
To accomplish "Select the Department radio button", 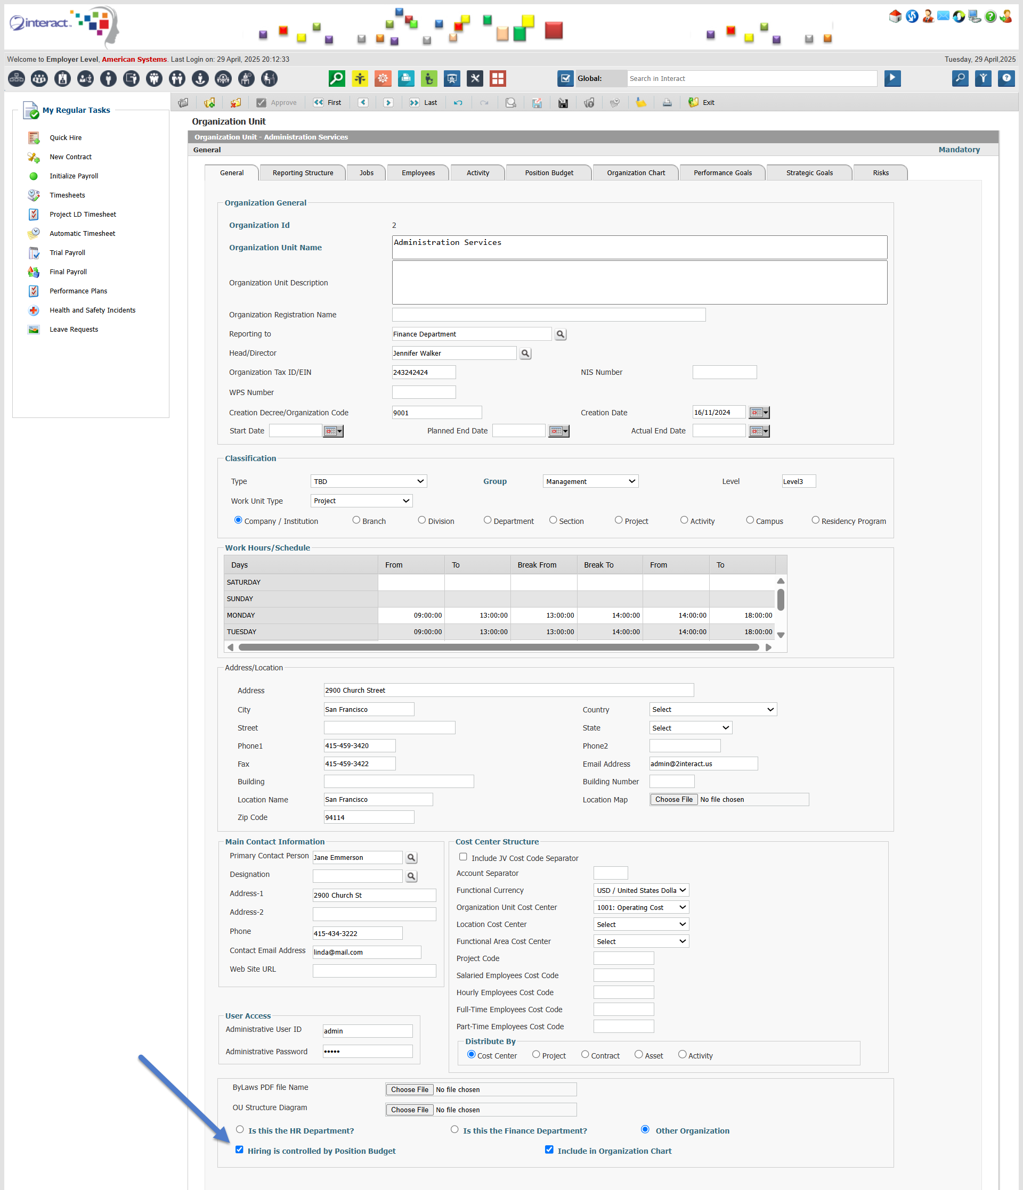I will (x=488, y=520).
